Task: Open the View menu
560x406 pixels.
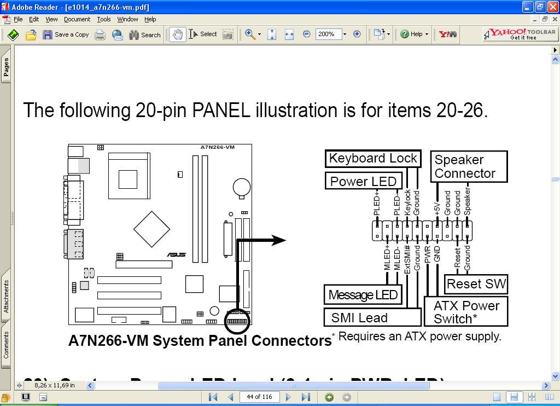Action: 51,19
